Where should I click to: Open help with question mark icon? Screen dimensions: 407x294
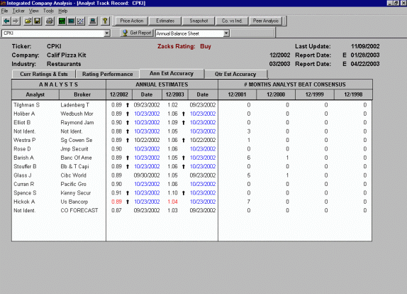[105, 21]
